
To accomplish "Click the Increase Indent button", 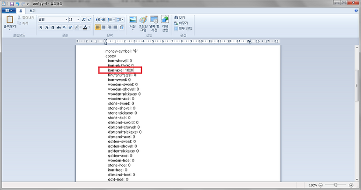I will point(104,19).
